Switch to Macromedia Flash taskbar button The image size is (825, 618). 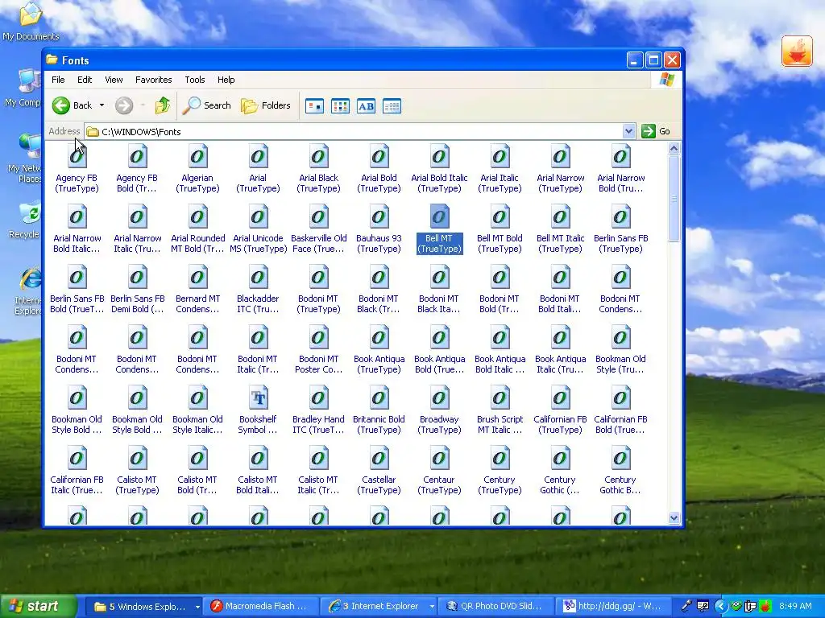(x=262, y=607)
